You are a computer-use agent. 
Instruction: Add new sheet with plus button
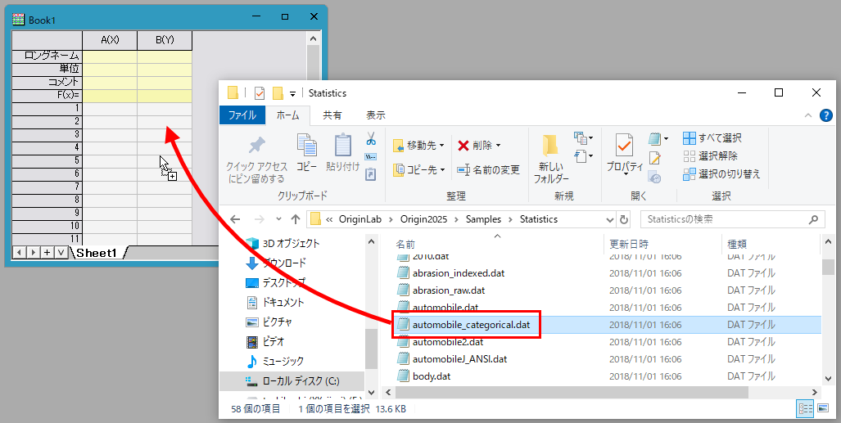coord(47,252)
